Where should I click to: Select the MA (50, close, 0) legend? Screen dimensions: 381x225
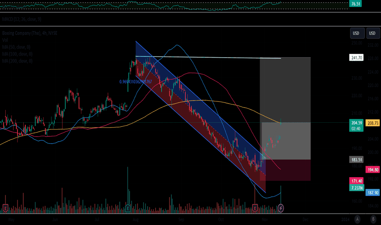(x=16, y=47)
